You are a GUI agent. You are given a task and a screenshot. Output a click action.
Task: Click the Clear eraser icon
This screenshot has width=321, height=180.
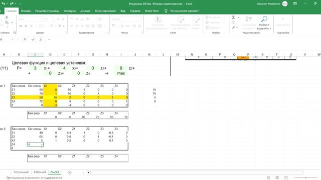(233, 27)
